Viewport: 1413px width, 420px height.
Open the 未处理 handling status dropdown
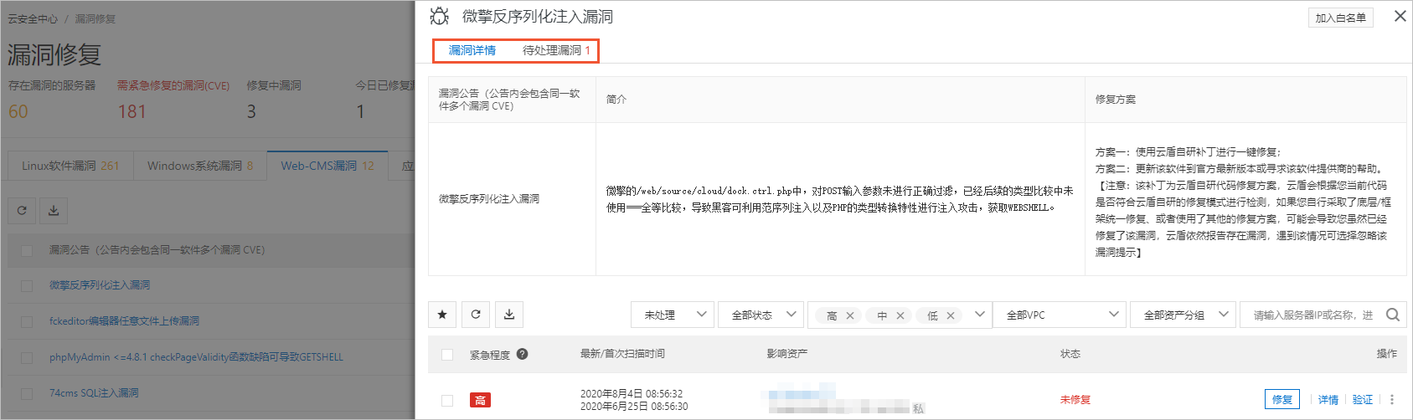coord(673,315)
